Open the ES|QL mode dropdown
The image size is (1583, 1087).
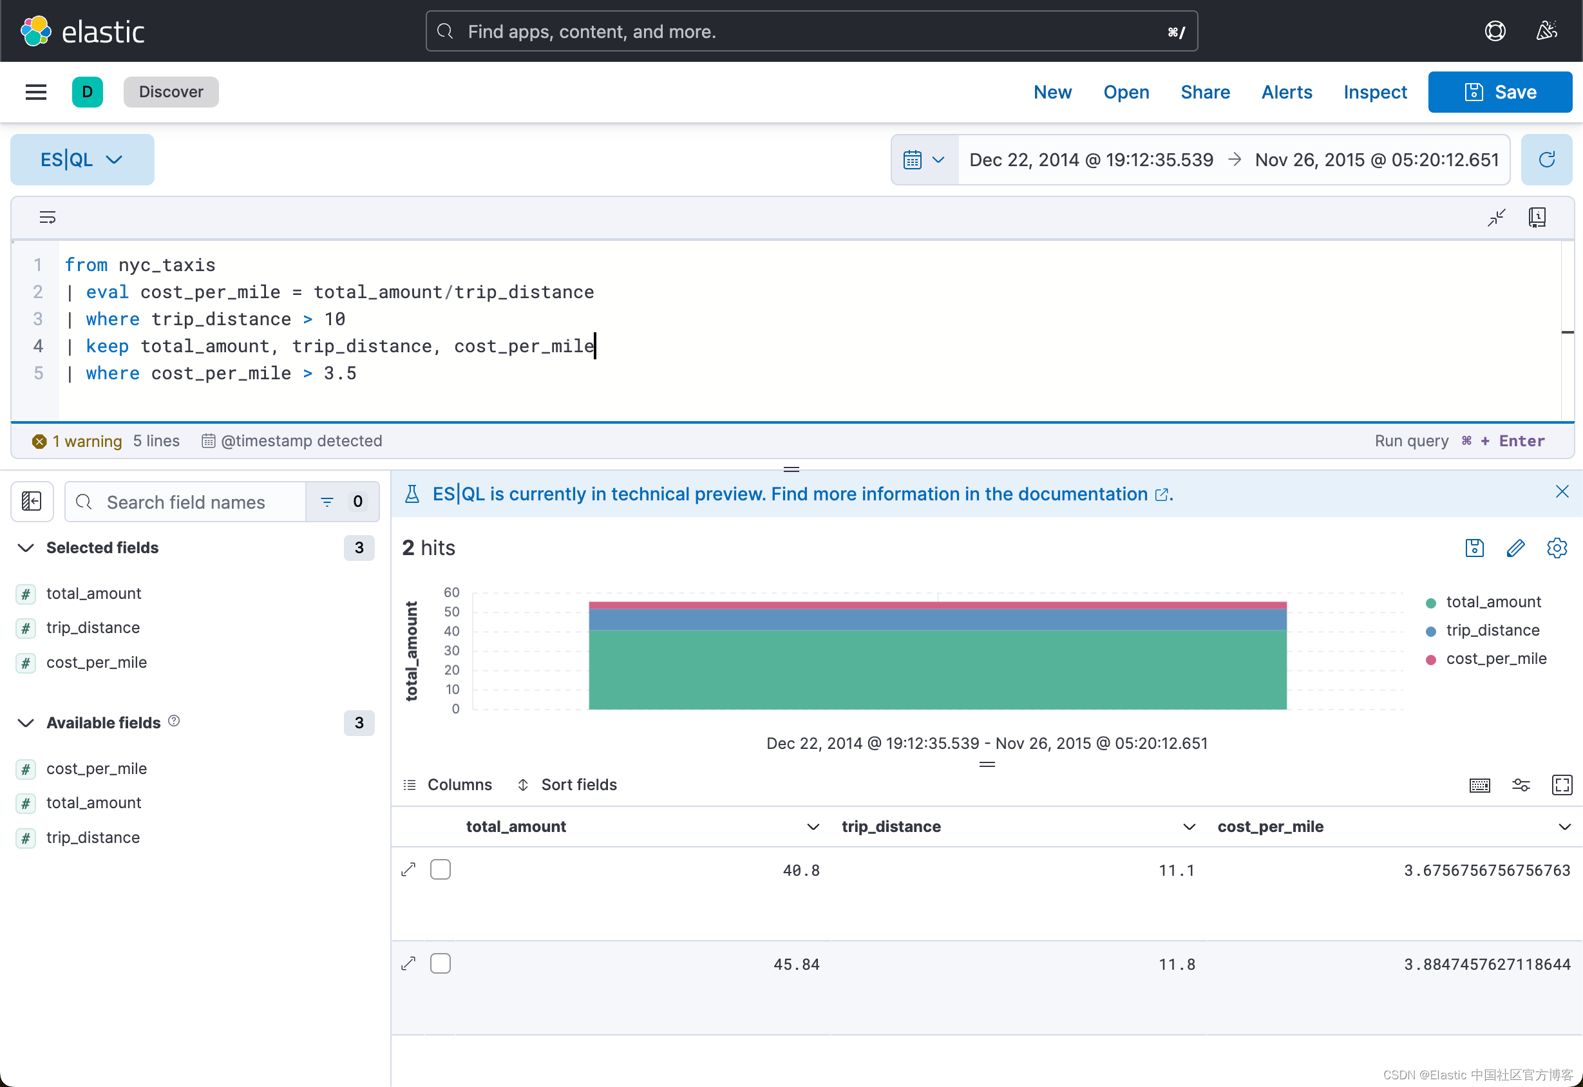click(82, 159)
